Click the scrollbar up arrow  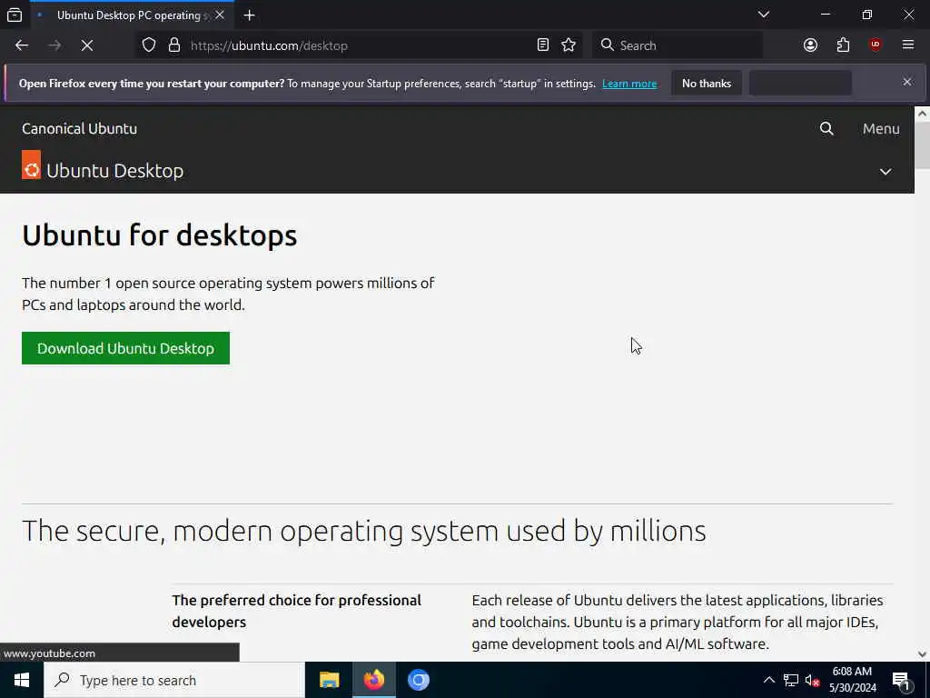pos(922,114)
